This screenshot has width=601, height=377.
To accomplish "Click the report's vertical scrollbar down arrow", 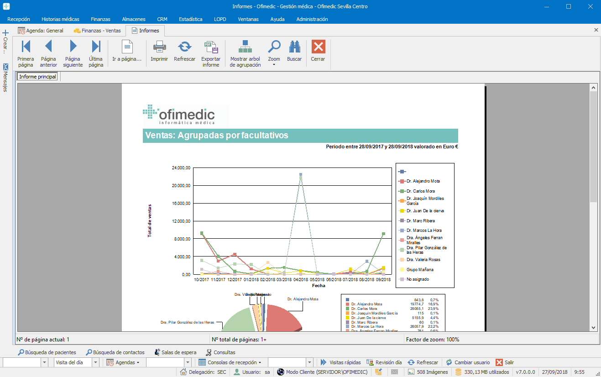I will [593, 327].
